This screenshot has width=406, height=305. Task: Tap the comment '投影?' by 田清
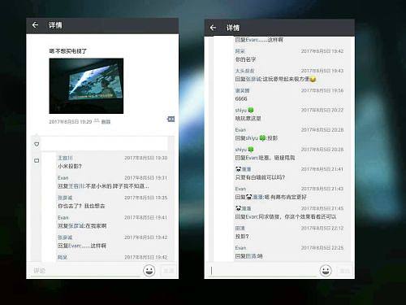coord(242,237)
